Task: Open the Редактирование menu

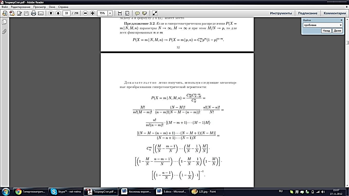Action: click(20, 7)
